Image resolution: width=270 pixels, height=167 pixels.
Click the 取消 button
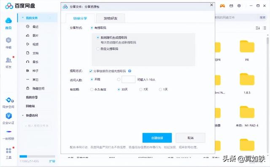190,138
